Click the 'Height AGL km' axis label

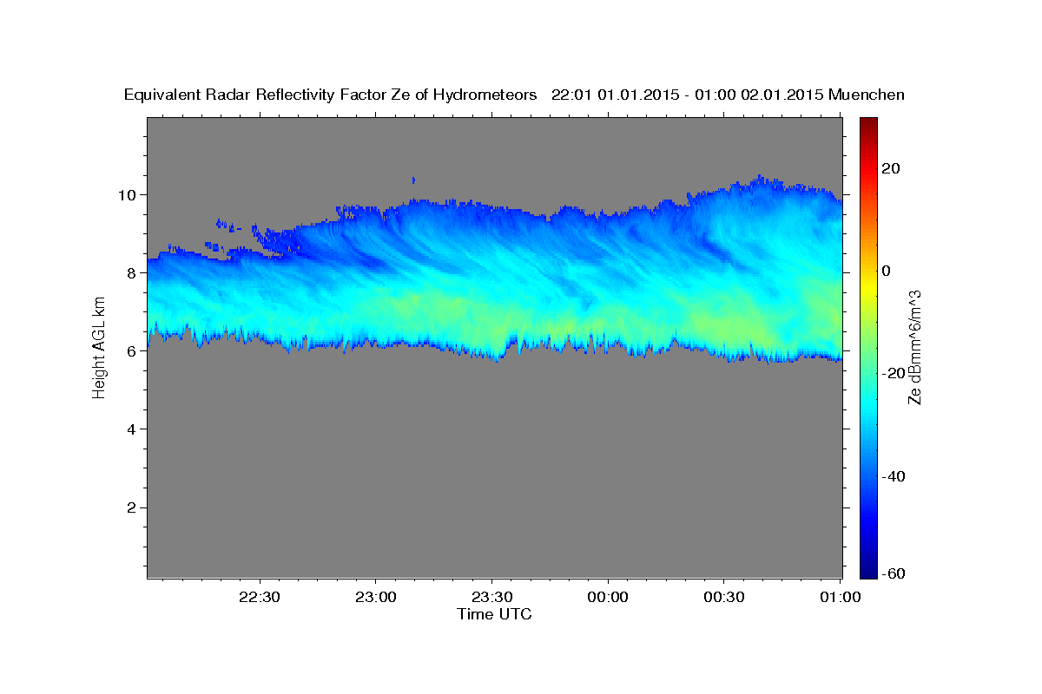coord(99,347)
